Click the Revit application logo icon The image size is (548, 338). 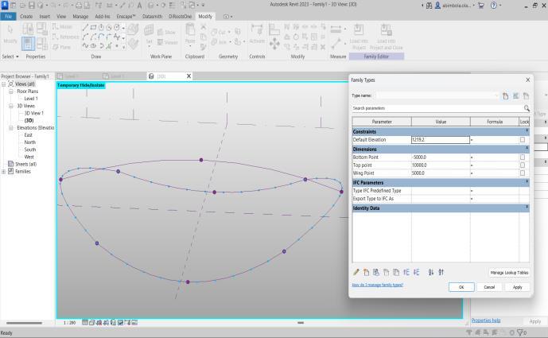tap(5, 5)
